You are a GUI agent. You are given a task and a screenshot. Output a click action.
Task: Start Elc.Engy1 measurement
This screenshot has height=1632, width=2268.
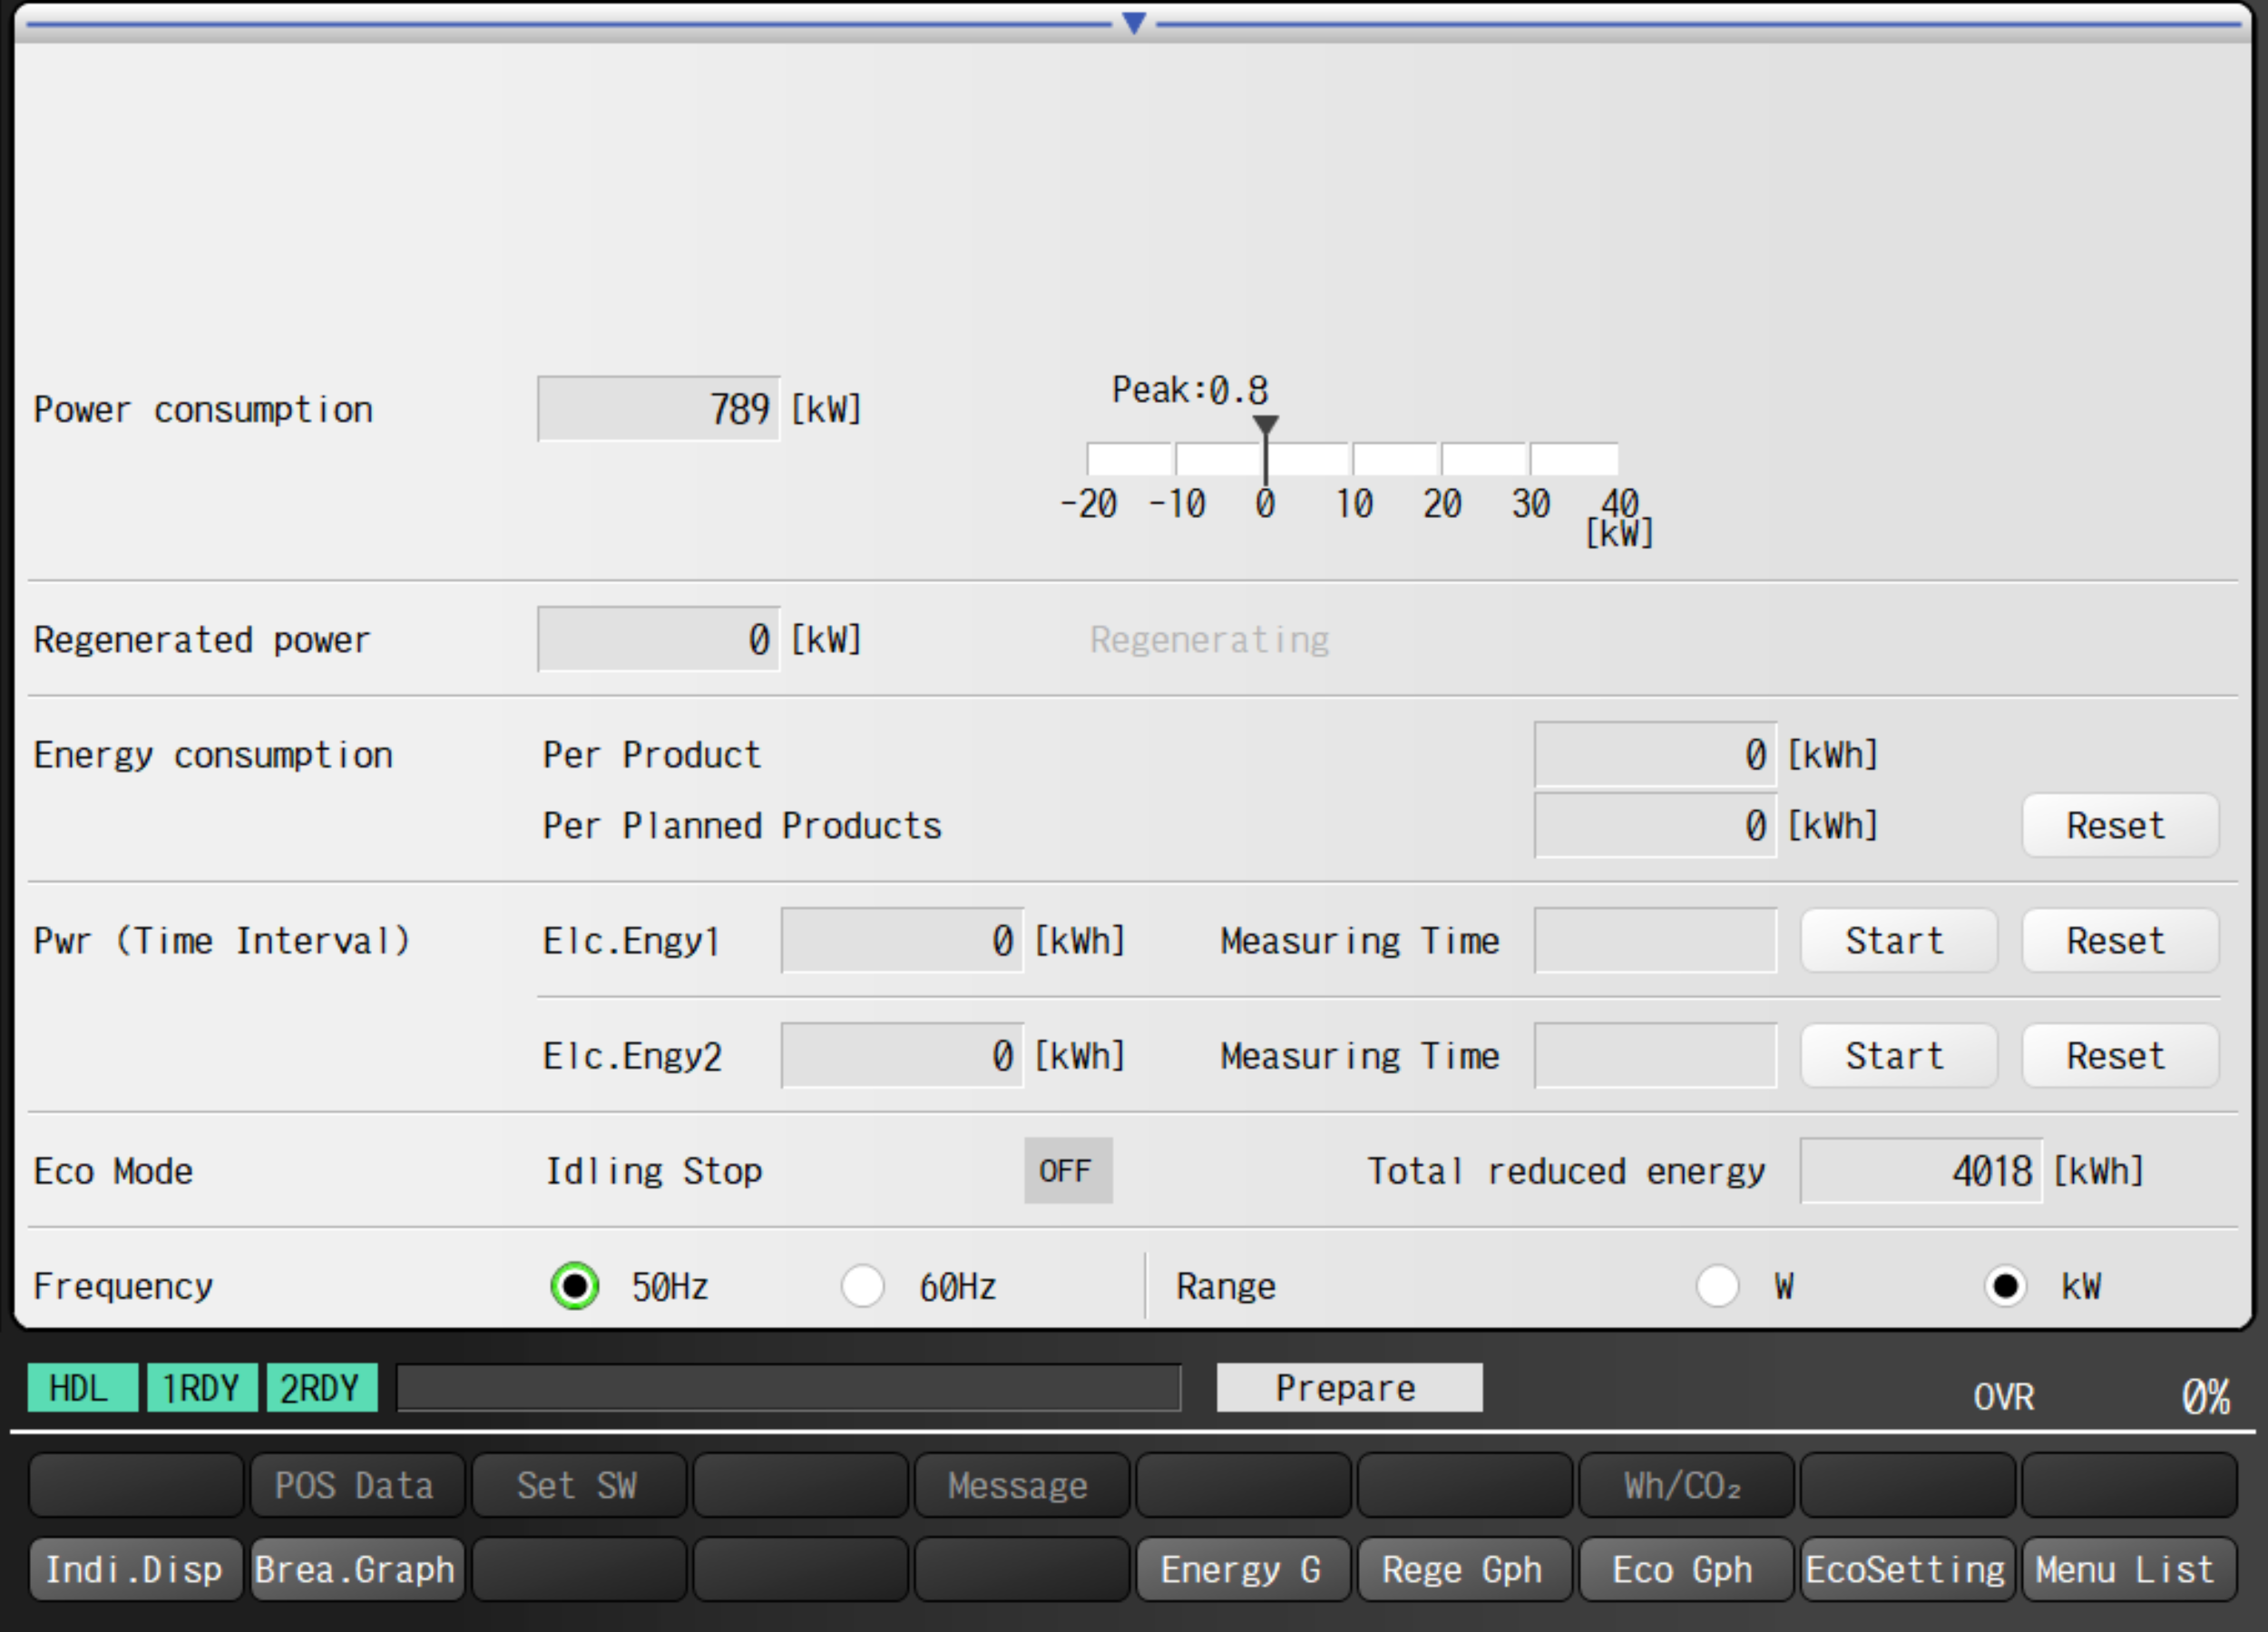point(1897,940)
